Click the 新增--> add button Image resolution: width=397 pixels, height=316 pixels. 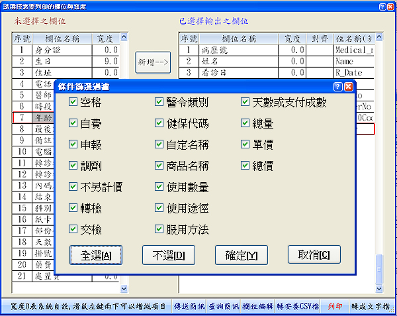154,63
